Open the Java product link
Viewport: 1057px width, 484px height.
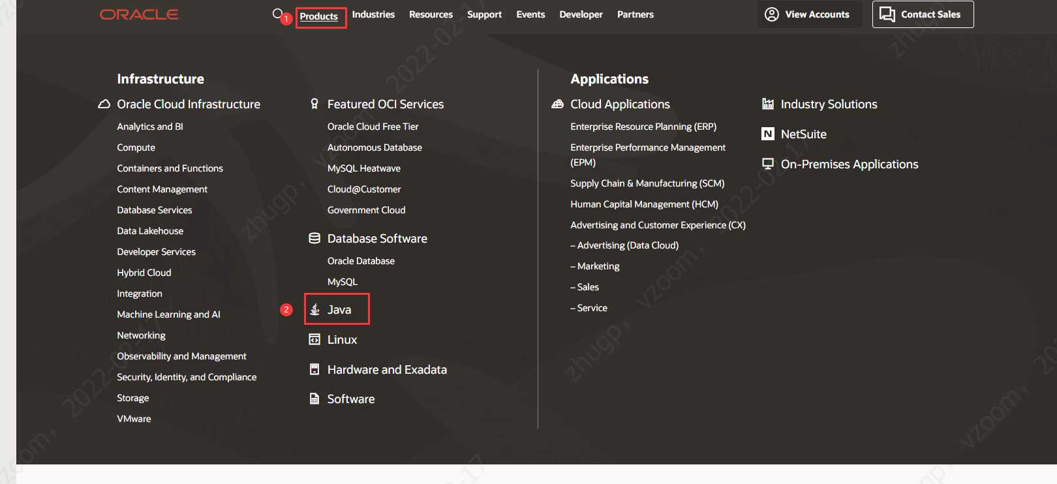[x=339, y=310]
